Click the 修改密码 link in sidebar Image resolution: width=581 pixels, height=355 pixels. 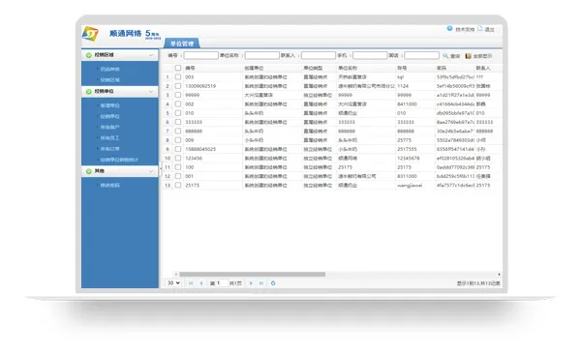(x=110, y=185)
